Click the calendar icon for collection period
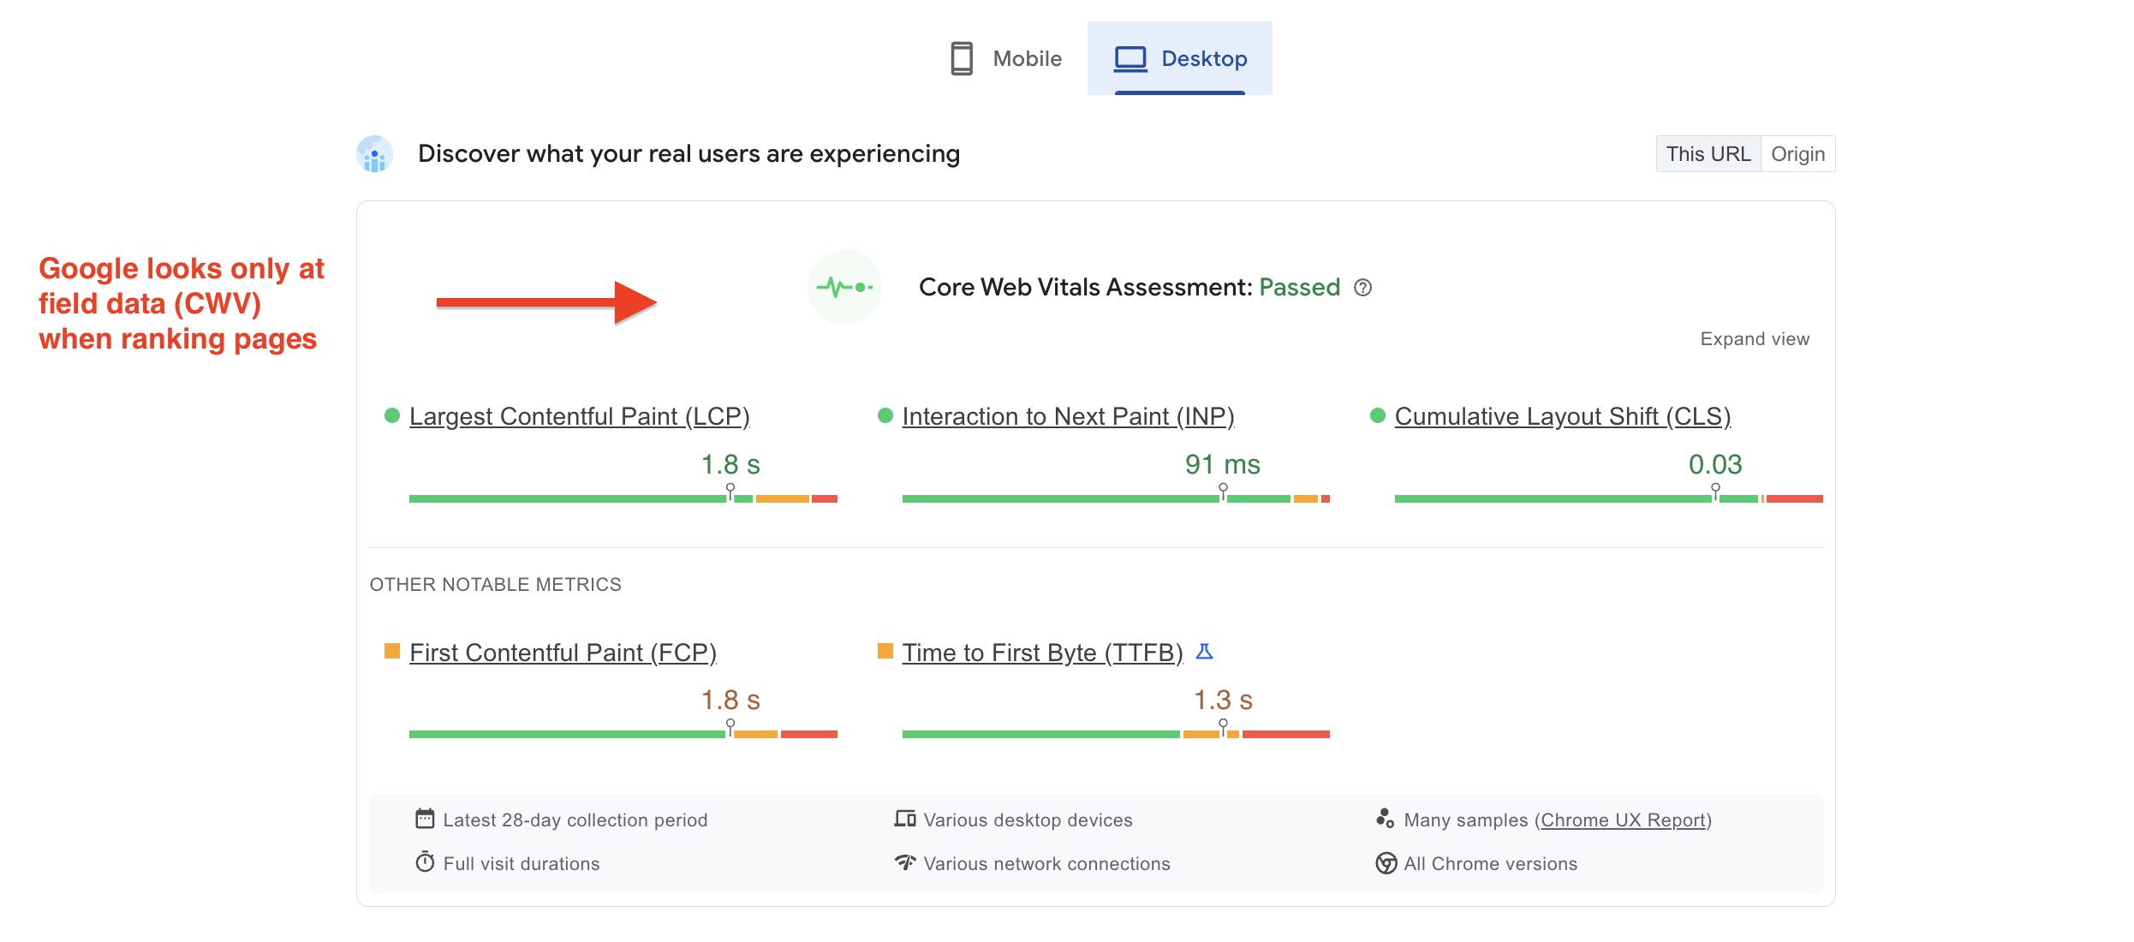 pyautogui.click(x=425, y=819)
